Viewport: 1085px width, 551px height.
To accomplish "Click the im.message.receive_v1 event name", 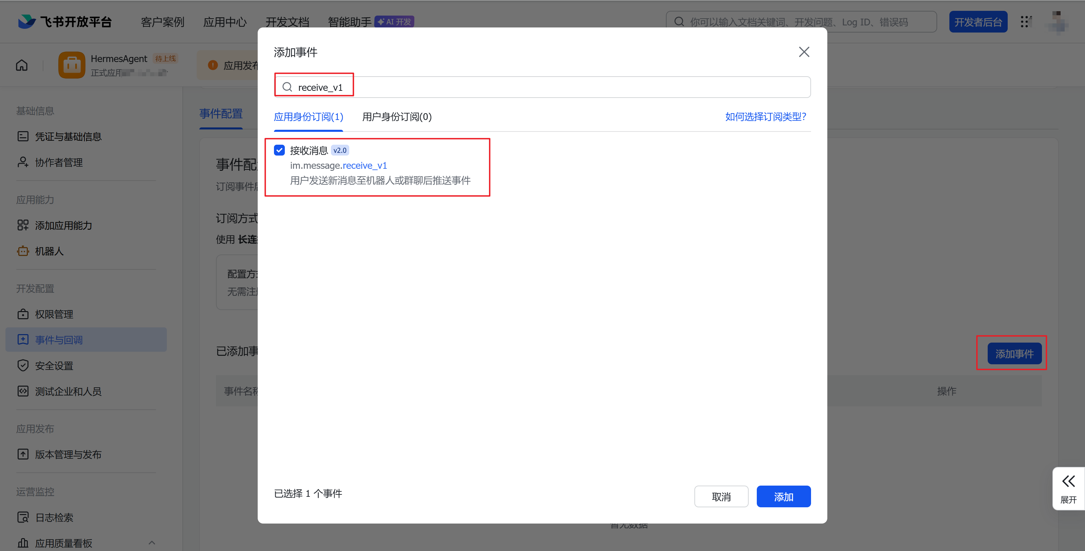I will point(339,165).
